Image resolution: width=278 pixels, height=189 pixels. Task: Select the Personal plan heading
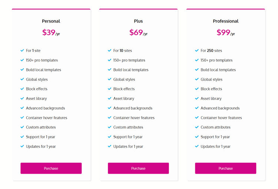(51, 21)
